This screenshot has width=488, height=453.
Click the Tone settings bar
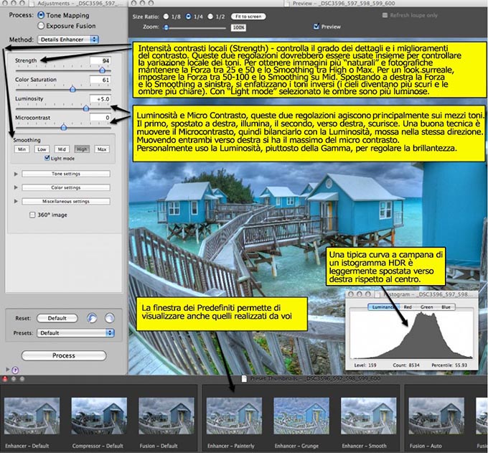[x=66, y=174]
